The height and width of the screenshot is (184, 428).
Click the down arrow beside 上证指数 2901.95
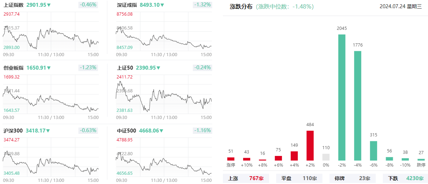pyautogui.click(x=49, y=5)
